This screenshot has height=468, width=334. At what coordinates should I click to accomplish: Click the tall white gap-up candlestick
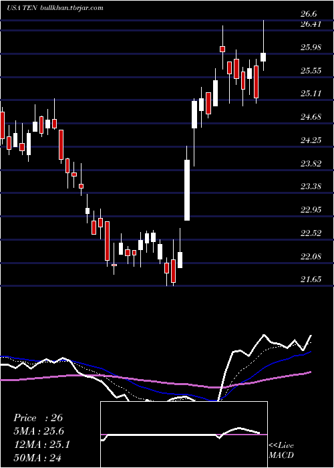point(187,190)
